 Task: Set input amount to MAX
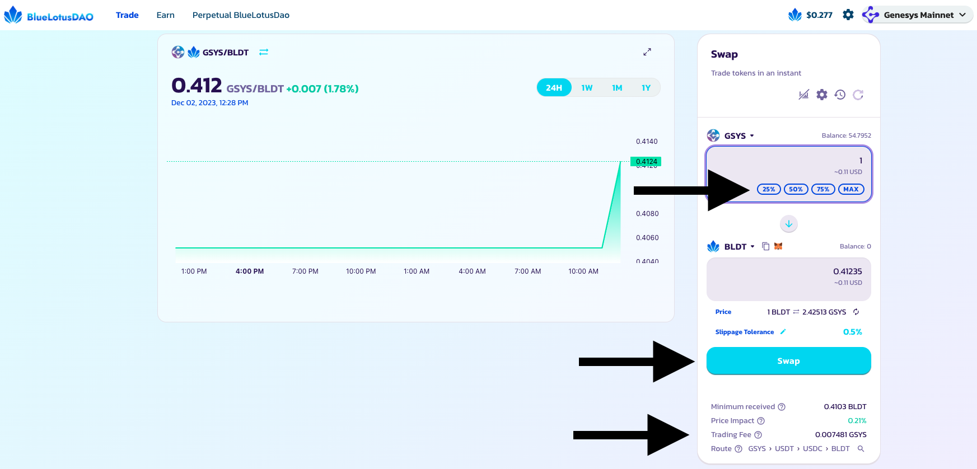pyautogui.click(x=851, y=189)
